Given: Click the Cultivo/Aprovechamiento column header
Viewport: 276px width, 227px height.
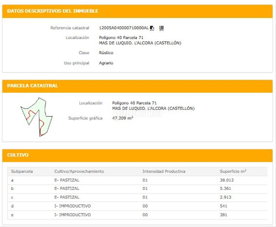Looking at the screenshot, I should (x=79, y=171).
